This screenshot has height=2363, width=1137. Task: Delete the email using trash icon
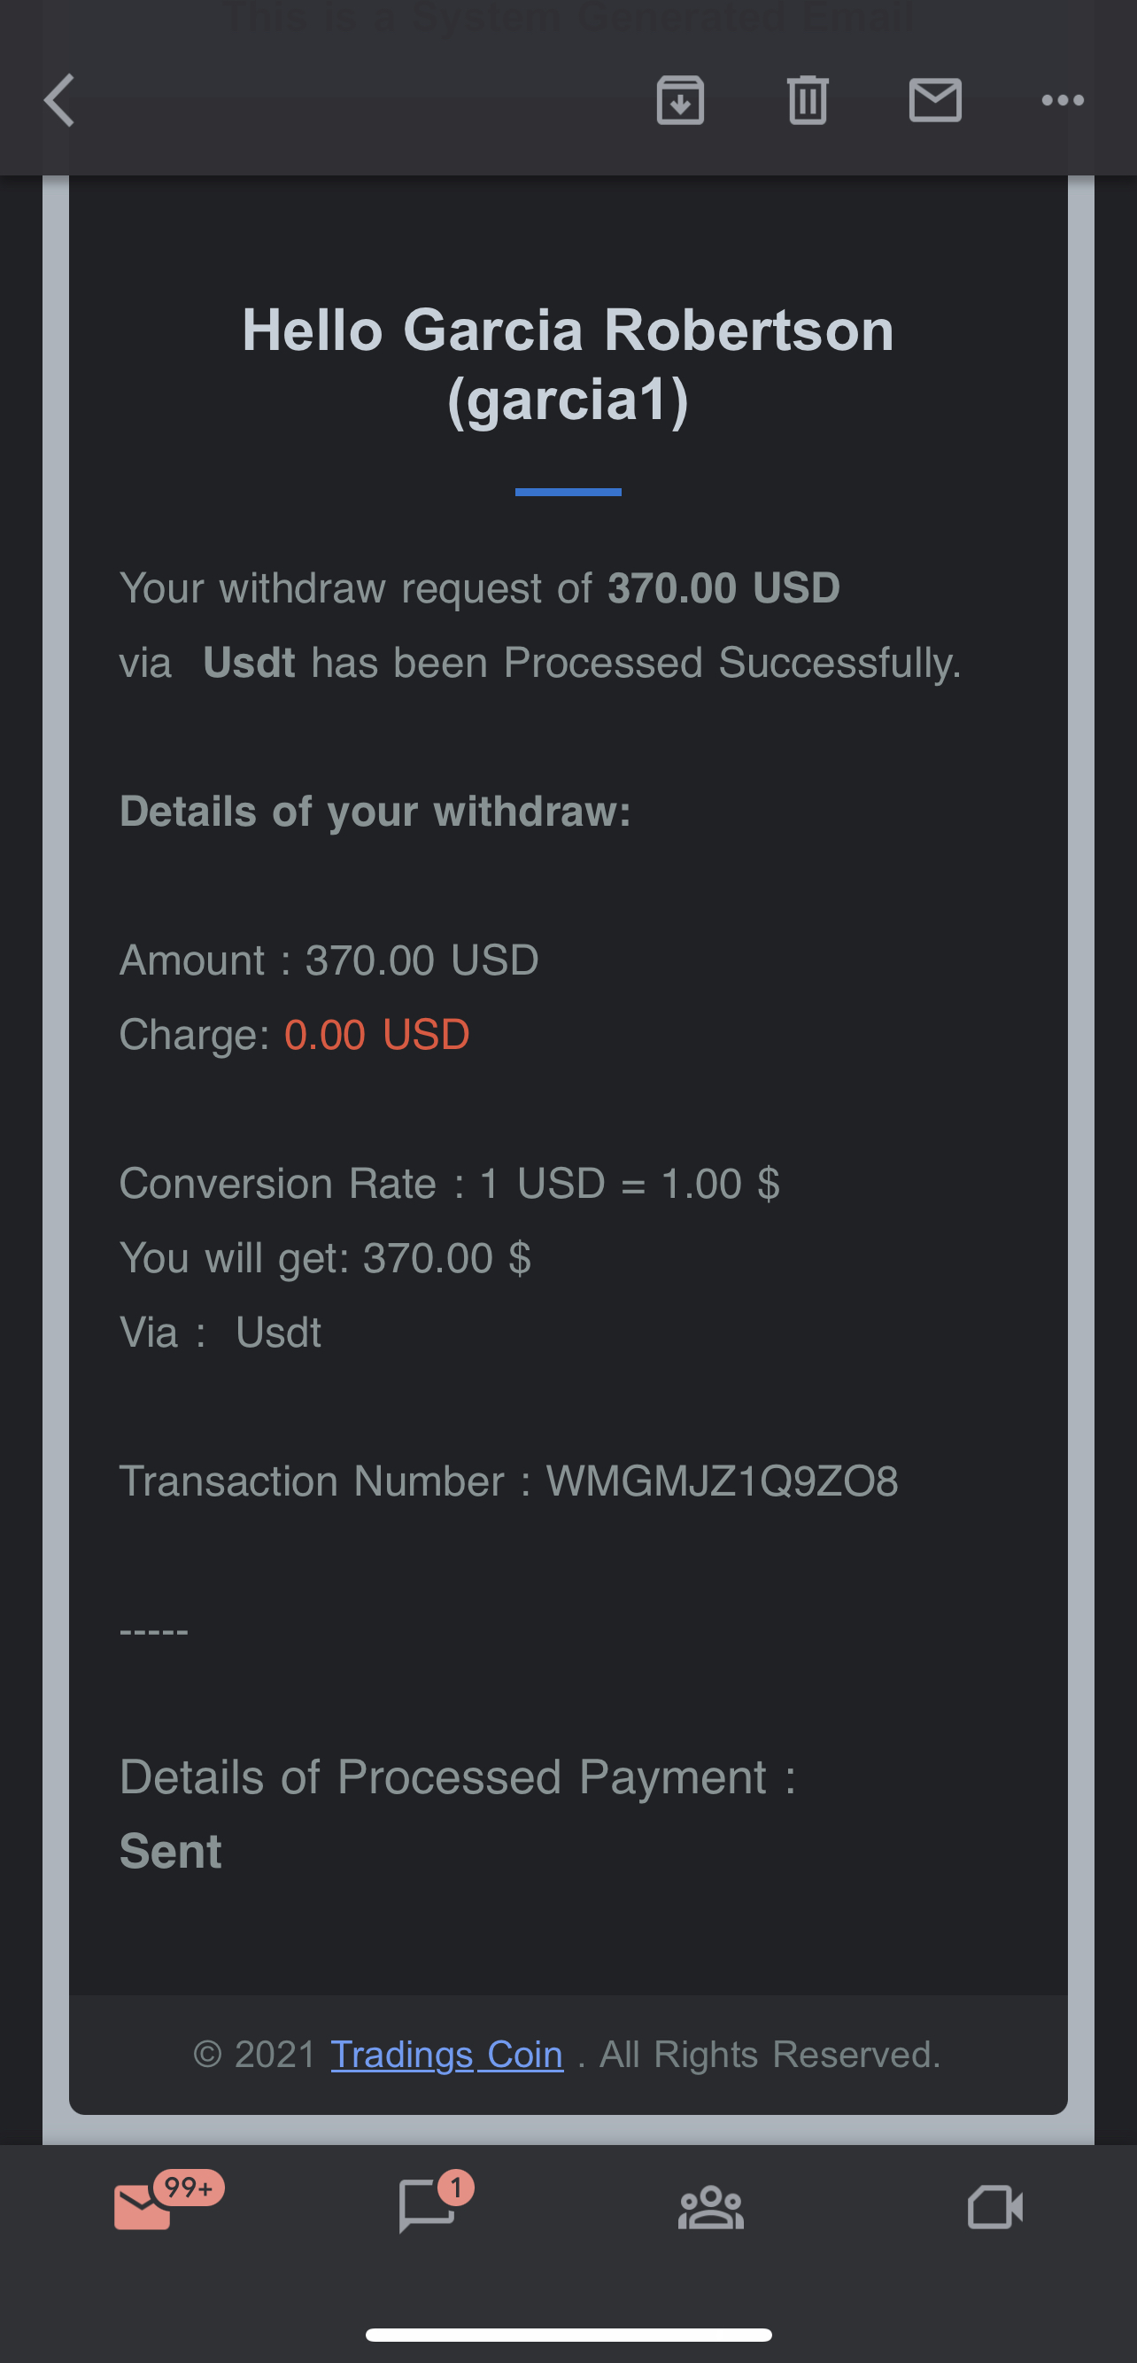click(x=807, y=100)
